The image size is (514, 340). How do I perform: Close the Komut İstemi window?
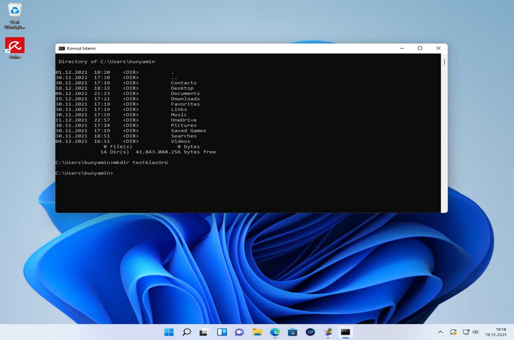(438, 48)
